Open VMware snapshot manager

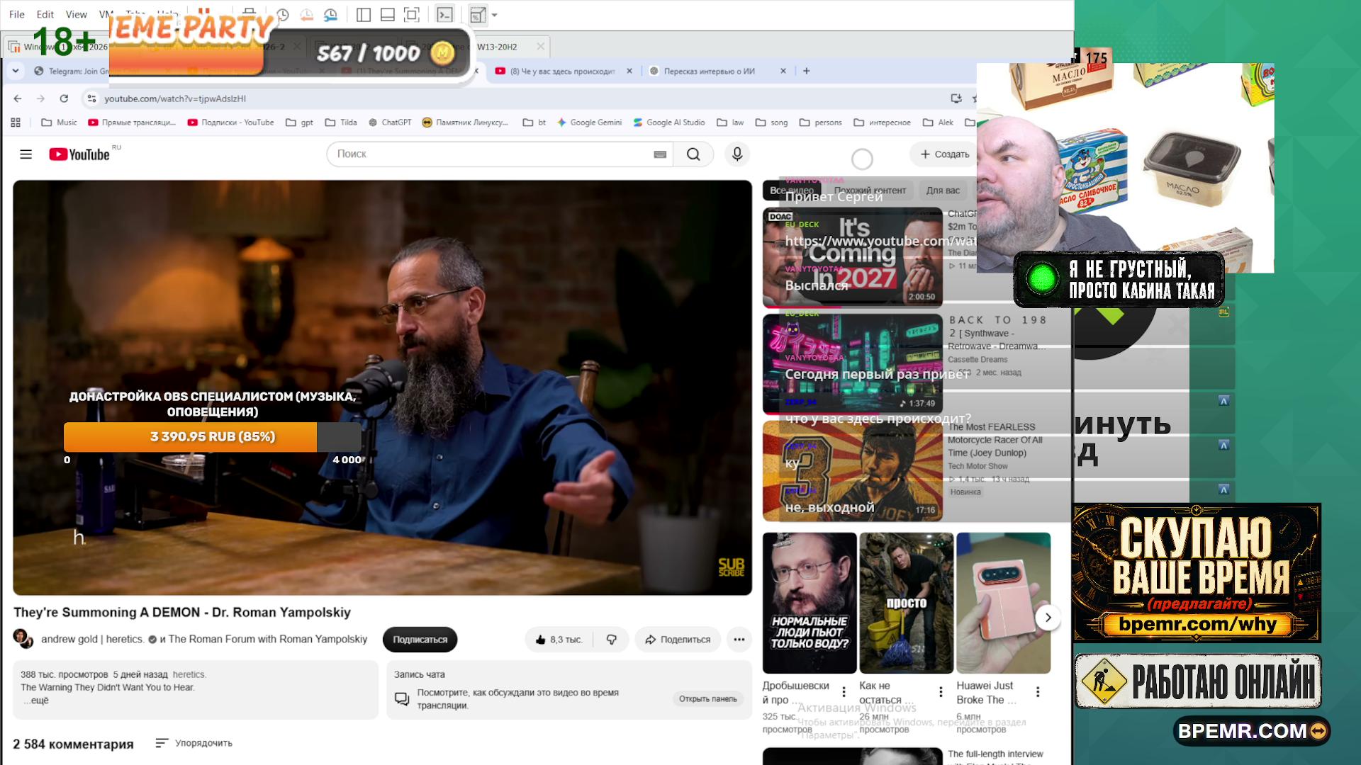pyautogui.click(x=330, y=14)
